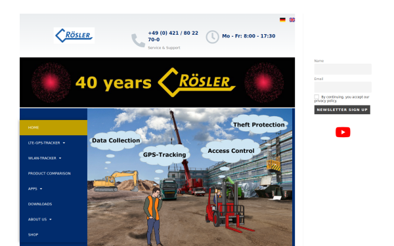
Task: Expand the WLAN-Tracker dropdown arrow
Action: click(60, 158)
